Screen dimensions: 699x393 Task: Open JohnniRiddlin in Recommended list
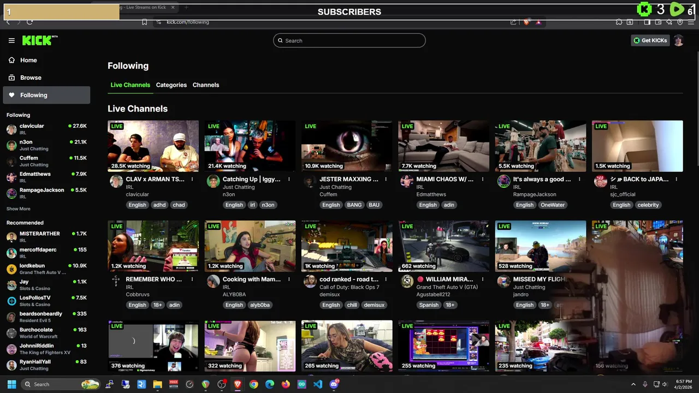coord(46,349)
